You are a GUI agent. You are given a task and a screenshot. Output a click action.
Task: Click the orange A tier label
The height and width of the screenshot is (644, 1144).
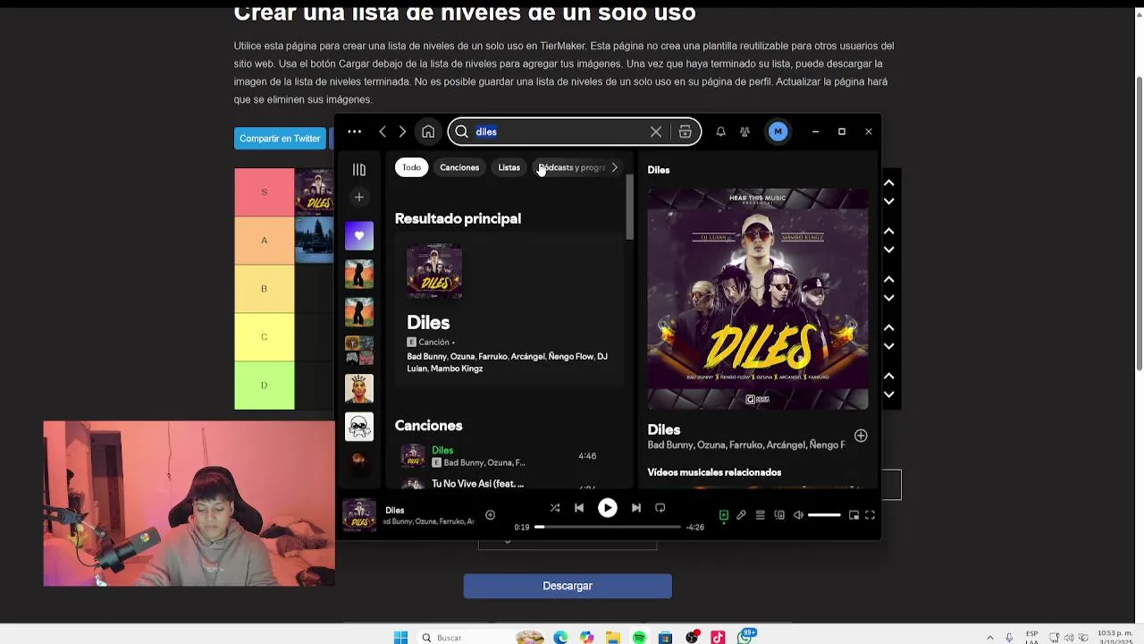tap(264, 241)
